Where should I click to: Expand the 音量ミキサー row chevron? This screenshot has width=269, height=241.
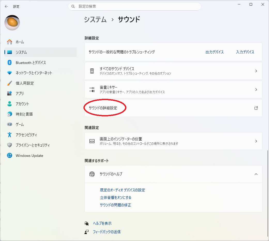256,90
